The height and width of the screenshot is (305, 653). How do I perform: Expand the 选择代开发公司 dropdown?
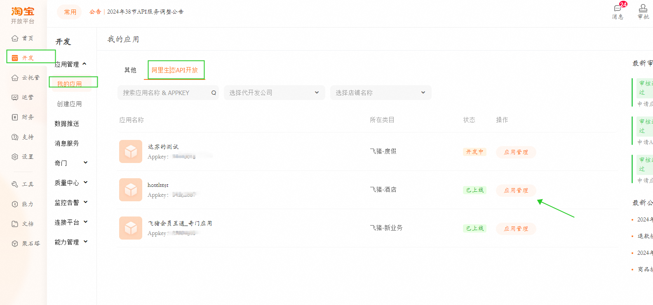[274, 93]
